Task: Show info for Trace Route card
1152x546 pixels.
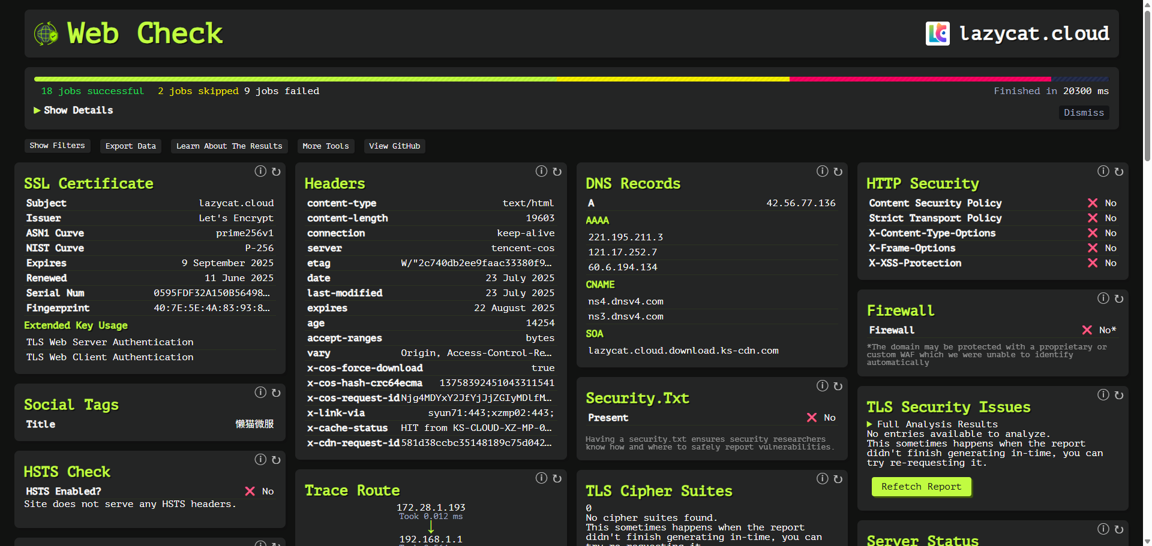Action: coord(541,478)
